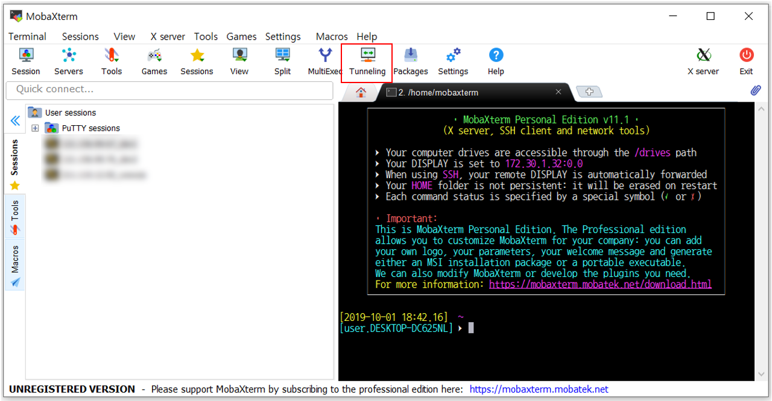772x401 pixels.
Task: Open the Games menu
Action: [x=241, y=36]
